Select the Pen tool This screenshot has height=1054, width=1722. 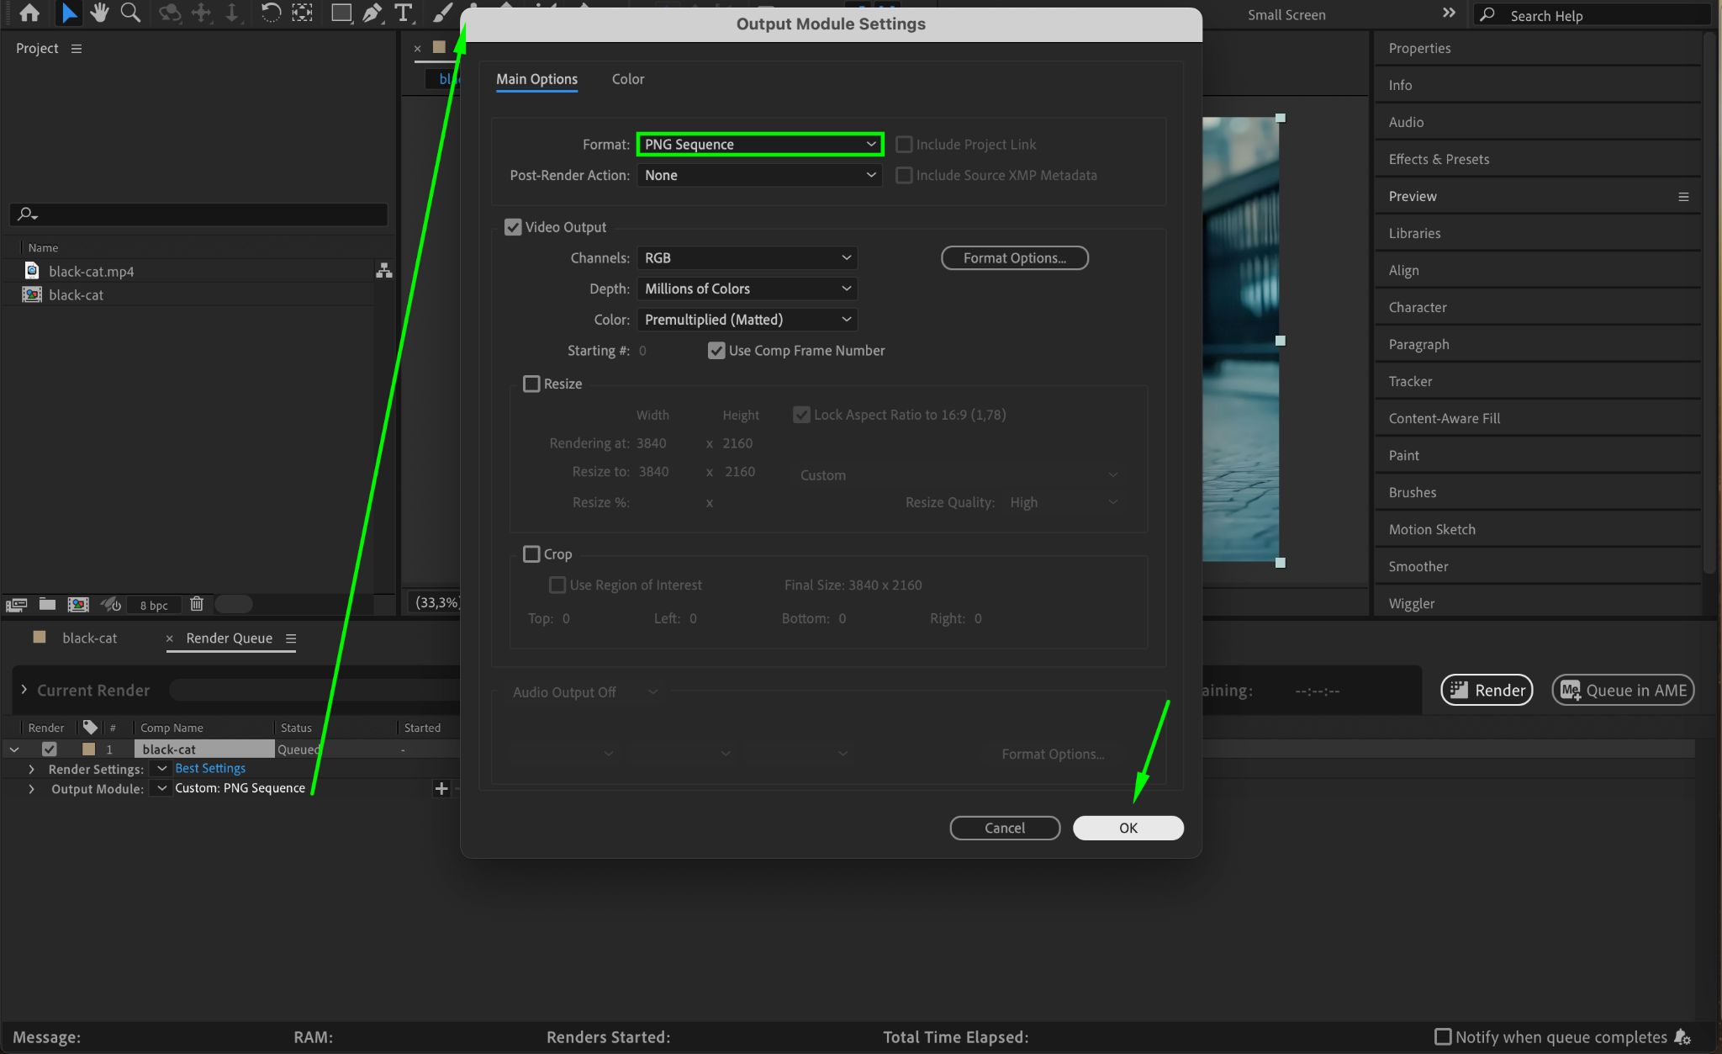tap(372, 13)
